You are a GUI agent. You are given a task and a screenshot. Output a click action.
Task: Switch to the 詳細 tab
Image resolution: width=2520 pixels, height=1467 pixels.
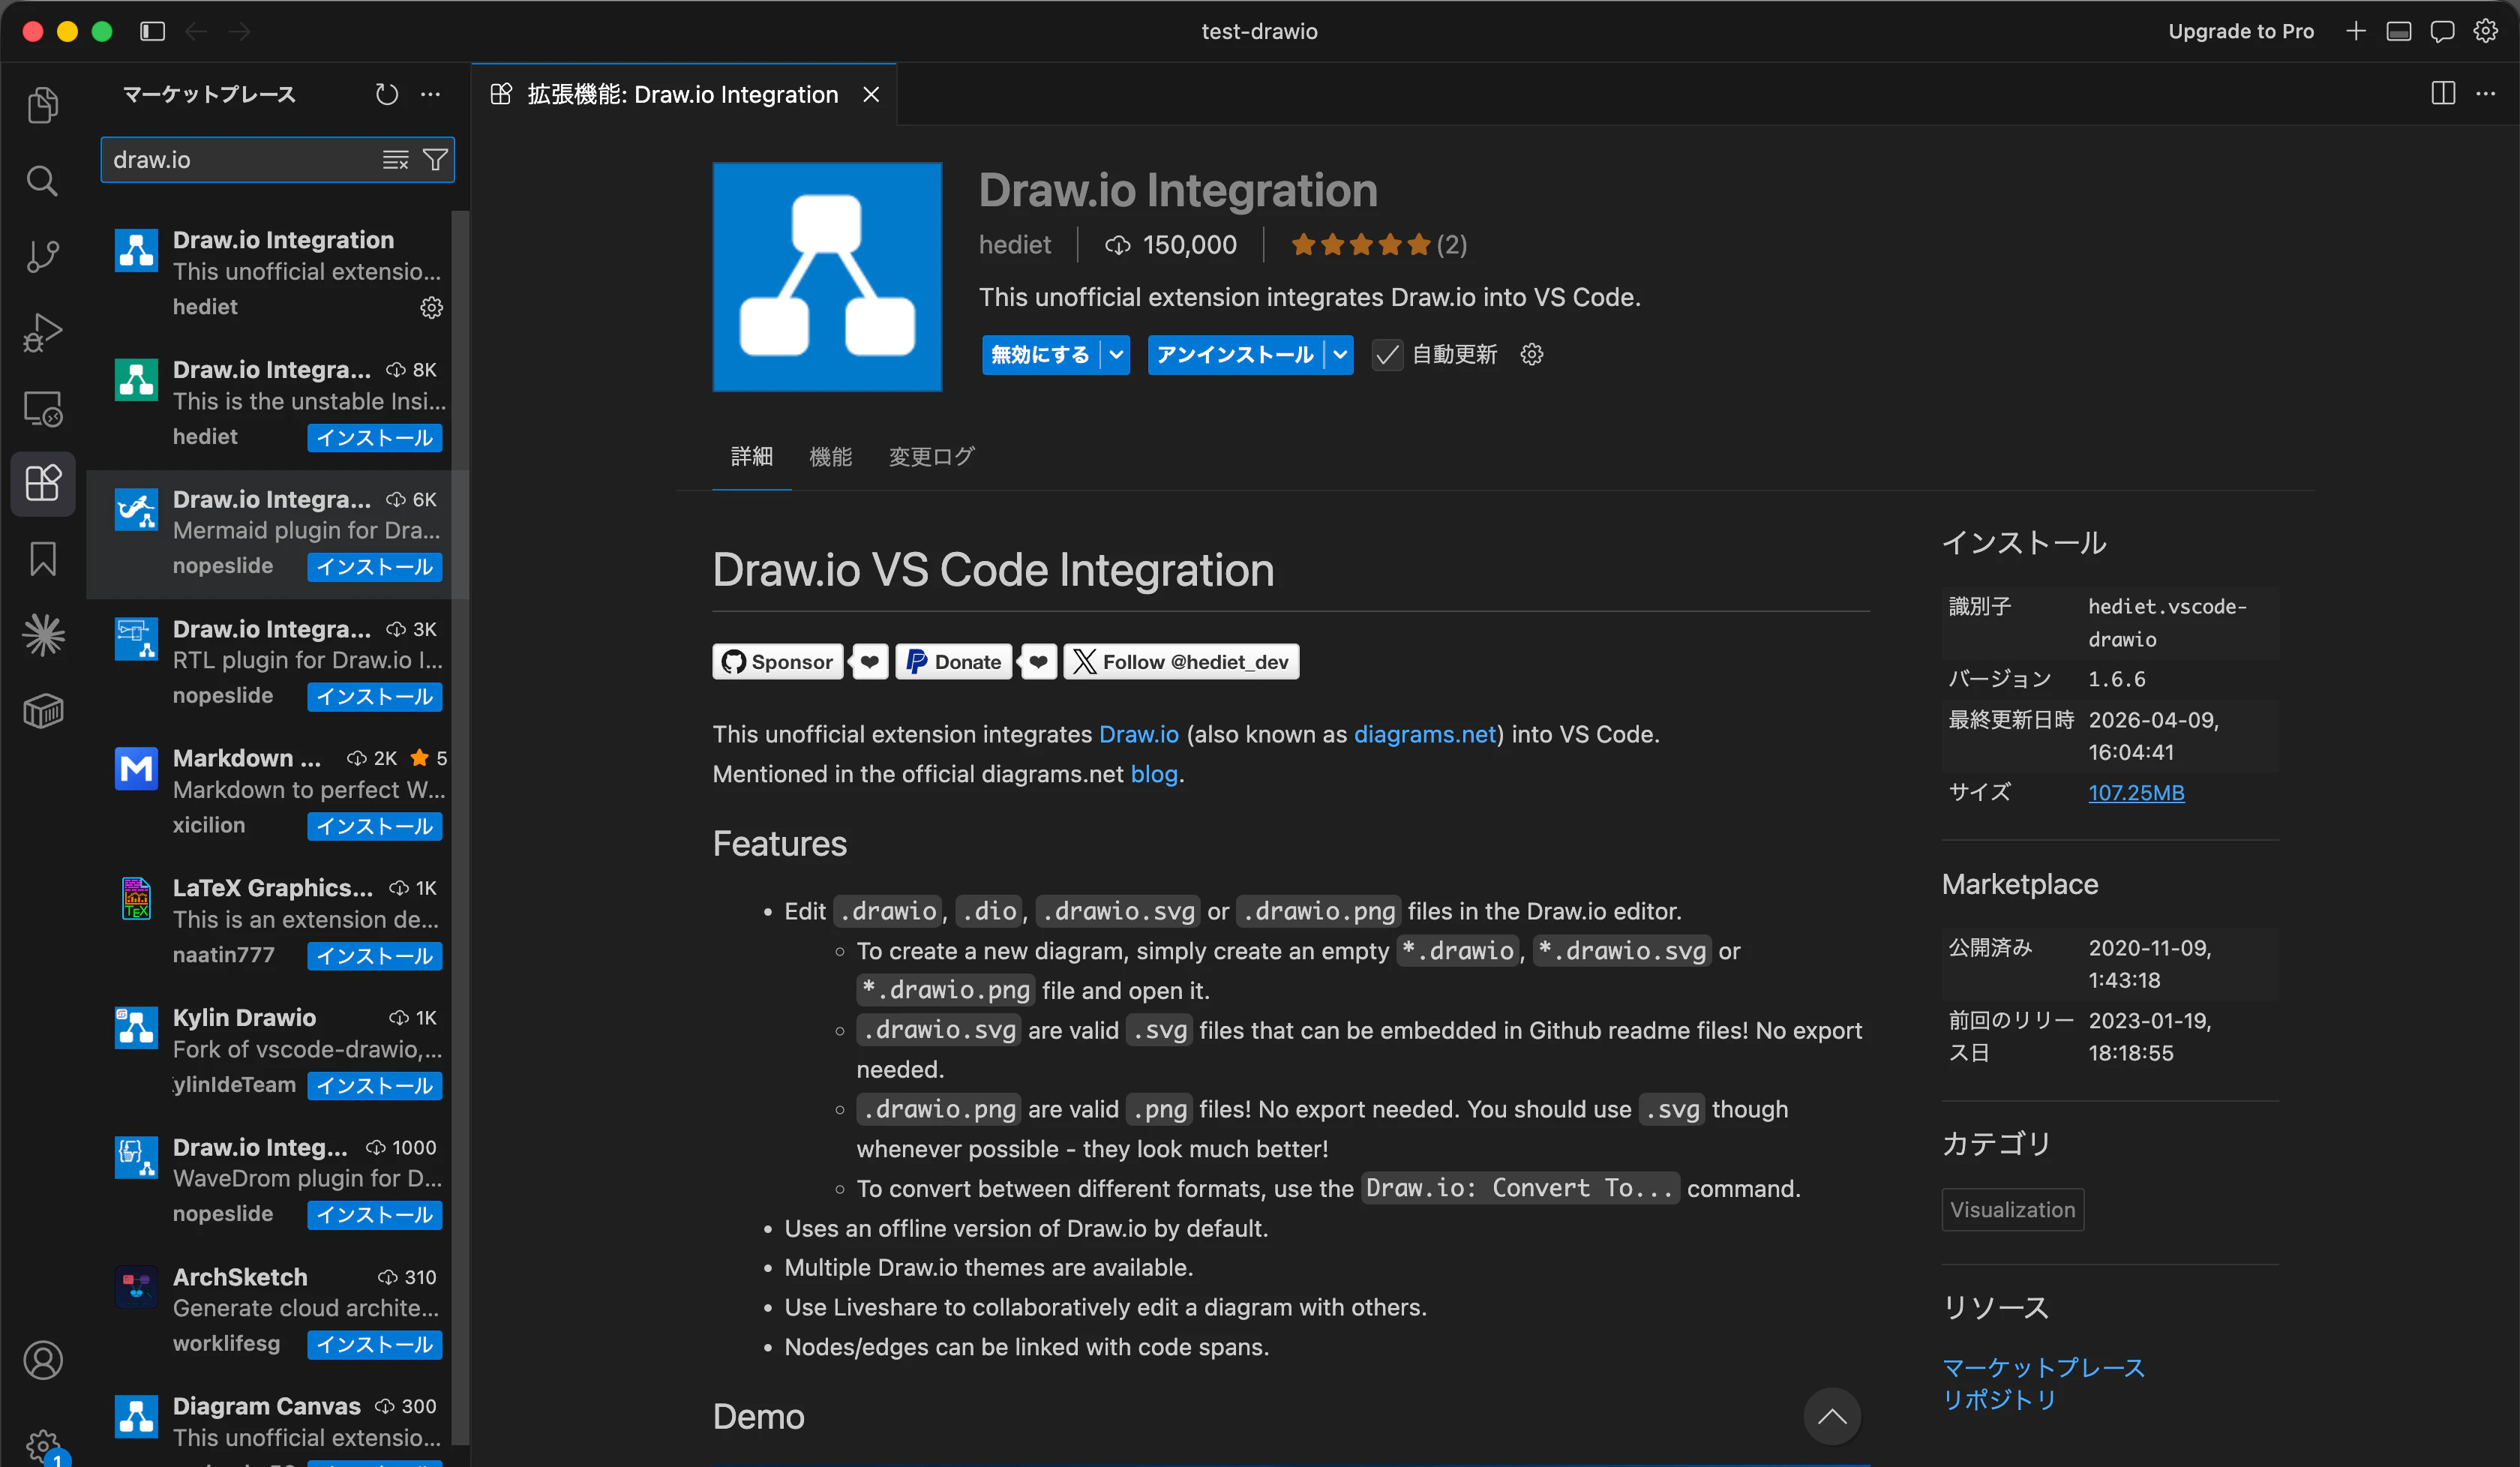(752, 456)
